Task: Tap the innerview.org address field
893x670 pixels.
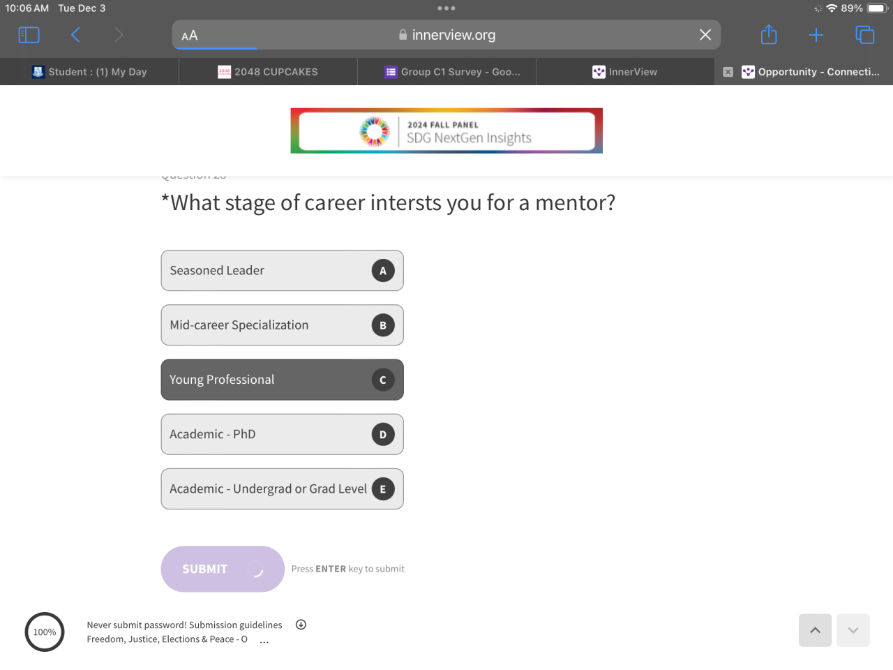Action: [446, 35]
